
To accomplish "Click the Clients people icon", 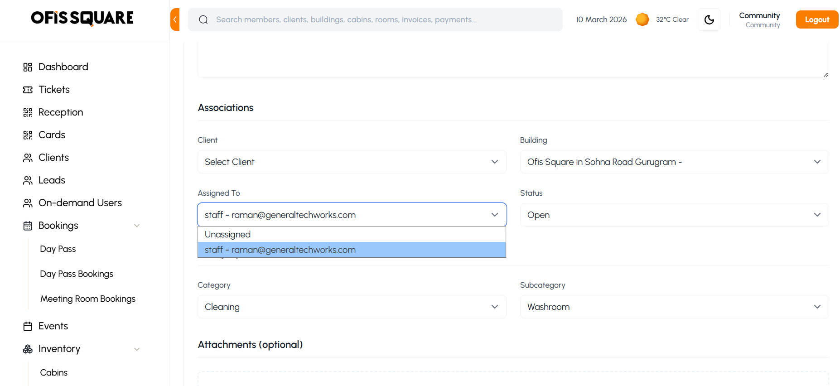I will [x=28, y=158].
